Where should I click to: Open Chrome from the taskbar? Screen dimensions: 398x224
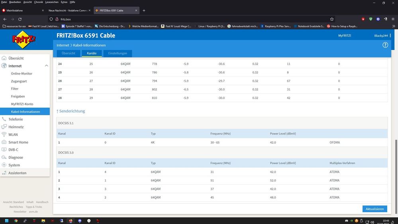[16, 221]
